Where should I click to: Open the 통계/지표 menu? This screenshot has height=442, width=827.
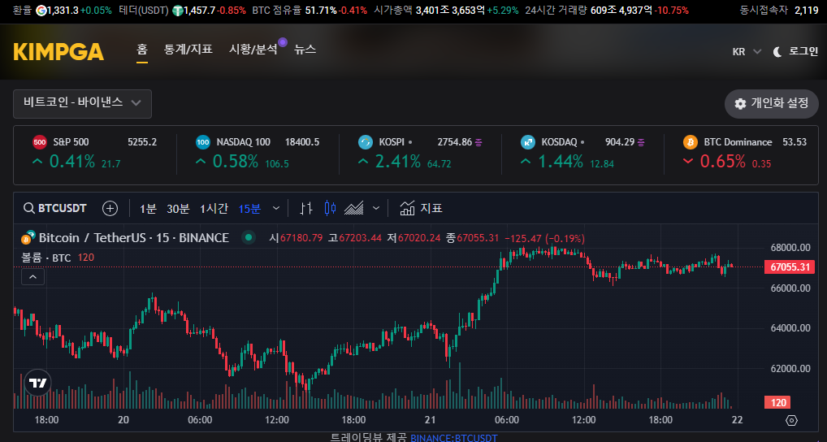click(188, 49)
